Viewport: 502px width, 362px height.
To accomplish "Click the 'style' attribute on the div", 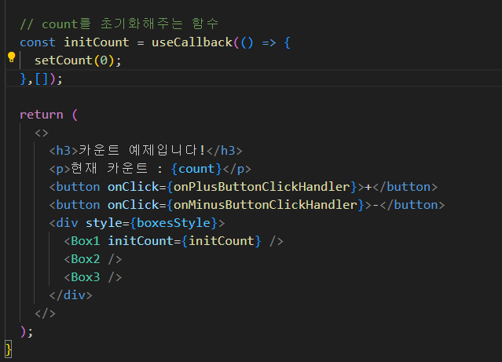I will pos(104,223).
